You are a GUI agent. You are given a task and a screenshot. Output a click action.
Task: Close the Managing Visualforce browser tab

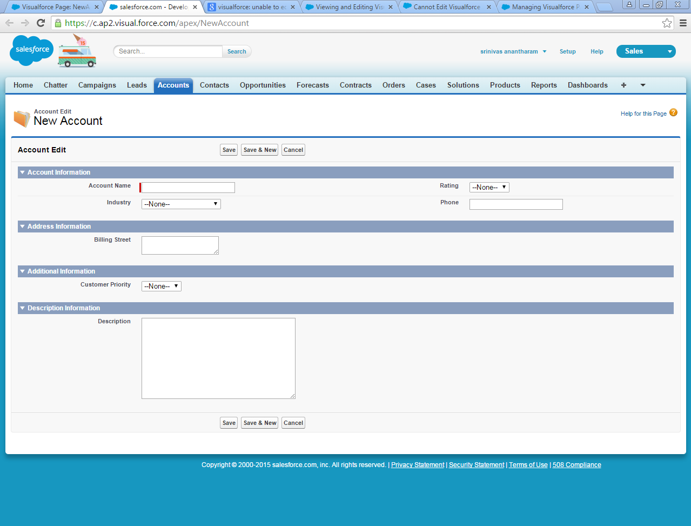[587, 7]
